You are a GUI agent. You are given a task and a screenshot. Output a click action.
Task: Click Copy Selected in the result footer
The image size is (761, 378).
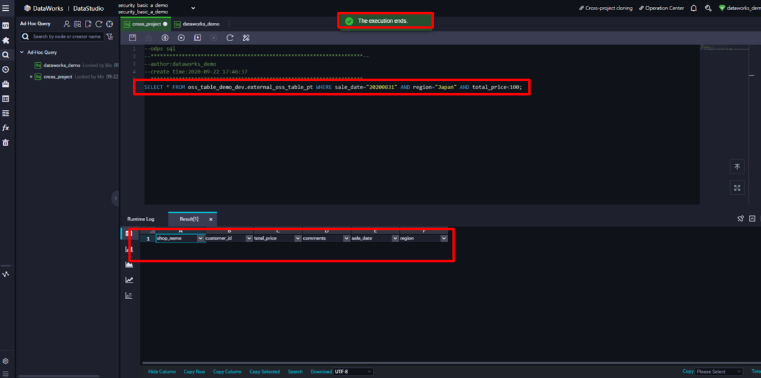point(264,372)
